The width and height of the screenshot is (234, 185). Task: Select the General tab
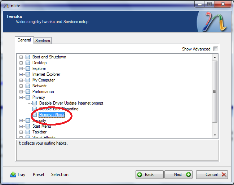click(24, 40)
